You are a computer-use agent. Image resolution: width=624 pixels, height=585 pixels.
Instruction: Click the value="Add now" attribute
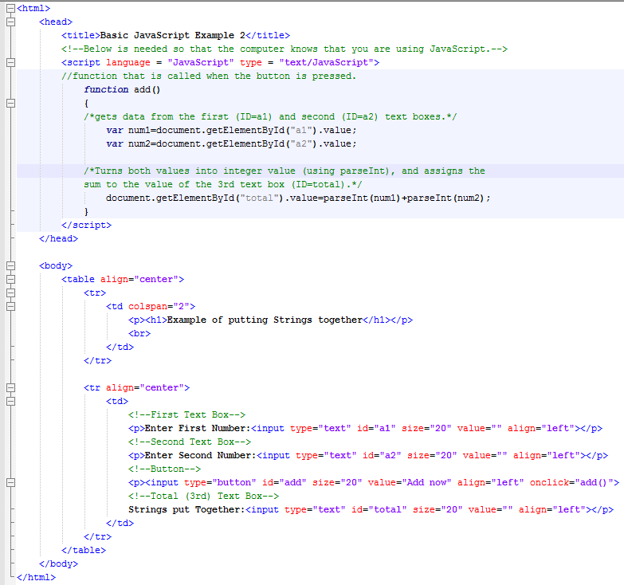410,482
